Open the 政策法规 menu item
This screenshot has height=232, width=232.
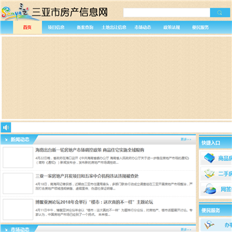click(x=171, y=27)
